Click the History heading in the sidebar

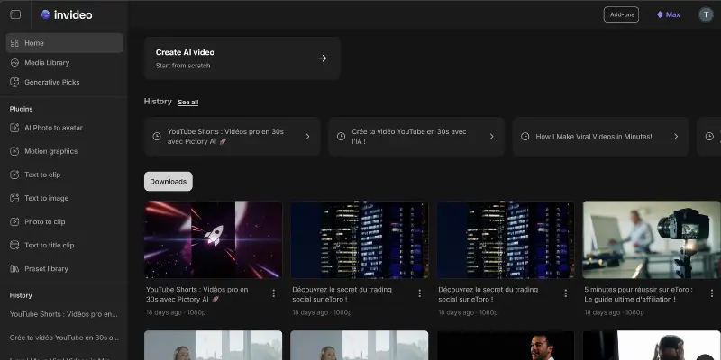[x=21, y=295]
